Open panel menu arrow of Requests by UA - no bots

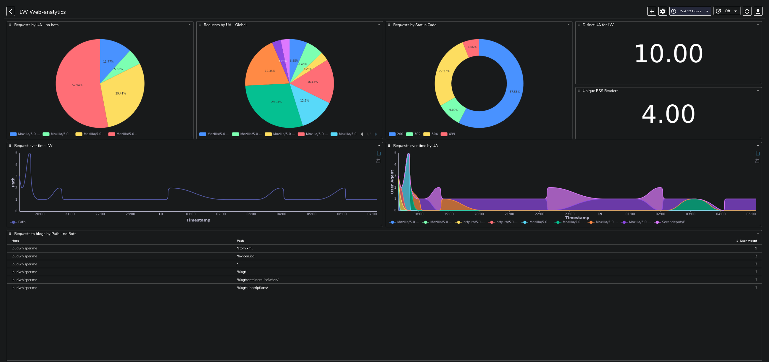189,25
